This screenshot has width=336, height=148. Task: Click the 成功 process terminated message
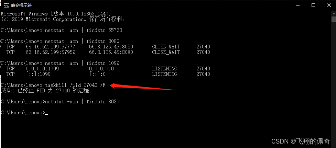coord(46,91)
